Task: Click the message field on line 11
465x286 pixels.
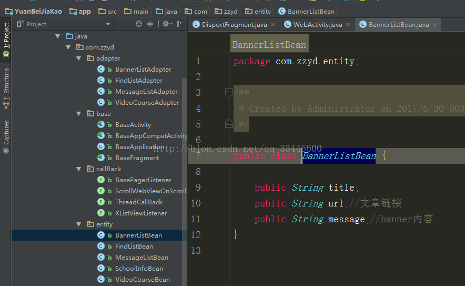Action: 346,219
